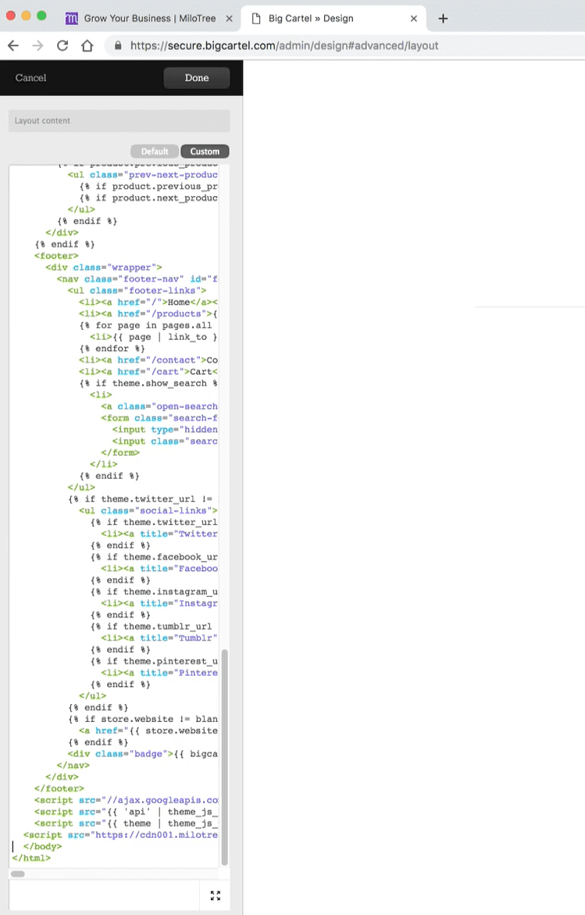This screenshot has height=915, width=585.
Task: Click the MiloTree tab favicon
Action: [x=72, y=18]
